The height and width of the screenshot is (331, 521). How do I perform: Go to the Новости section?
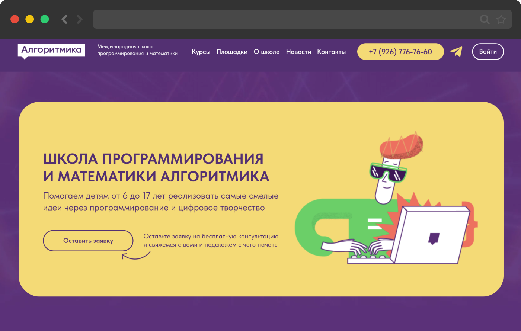click(298, 52)
